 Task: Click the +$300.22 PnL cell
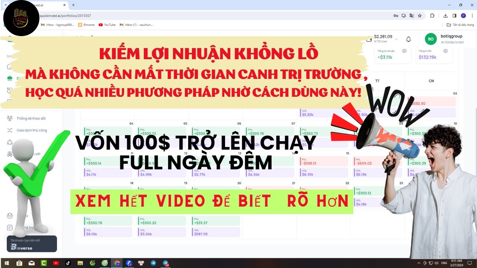point(162,221)
